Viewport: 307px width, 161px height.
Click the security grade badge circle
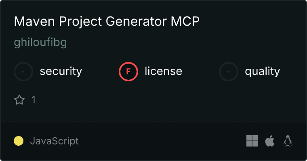click(23, 72)
